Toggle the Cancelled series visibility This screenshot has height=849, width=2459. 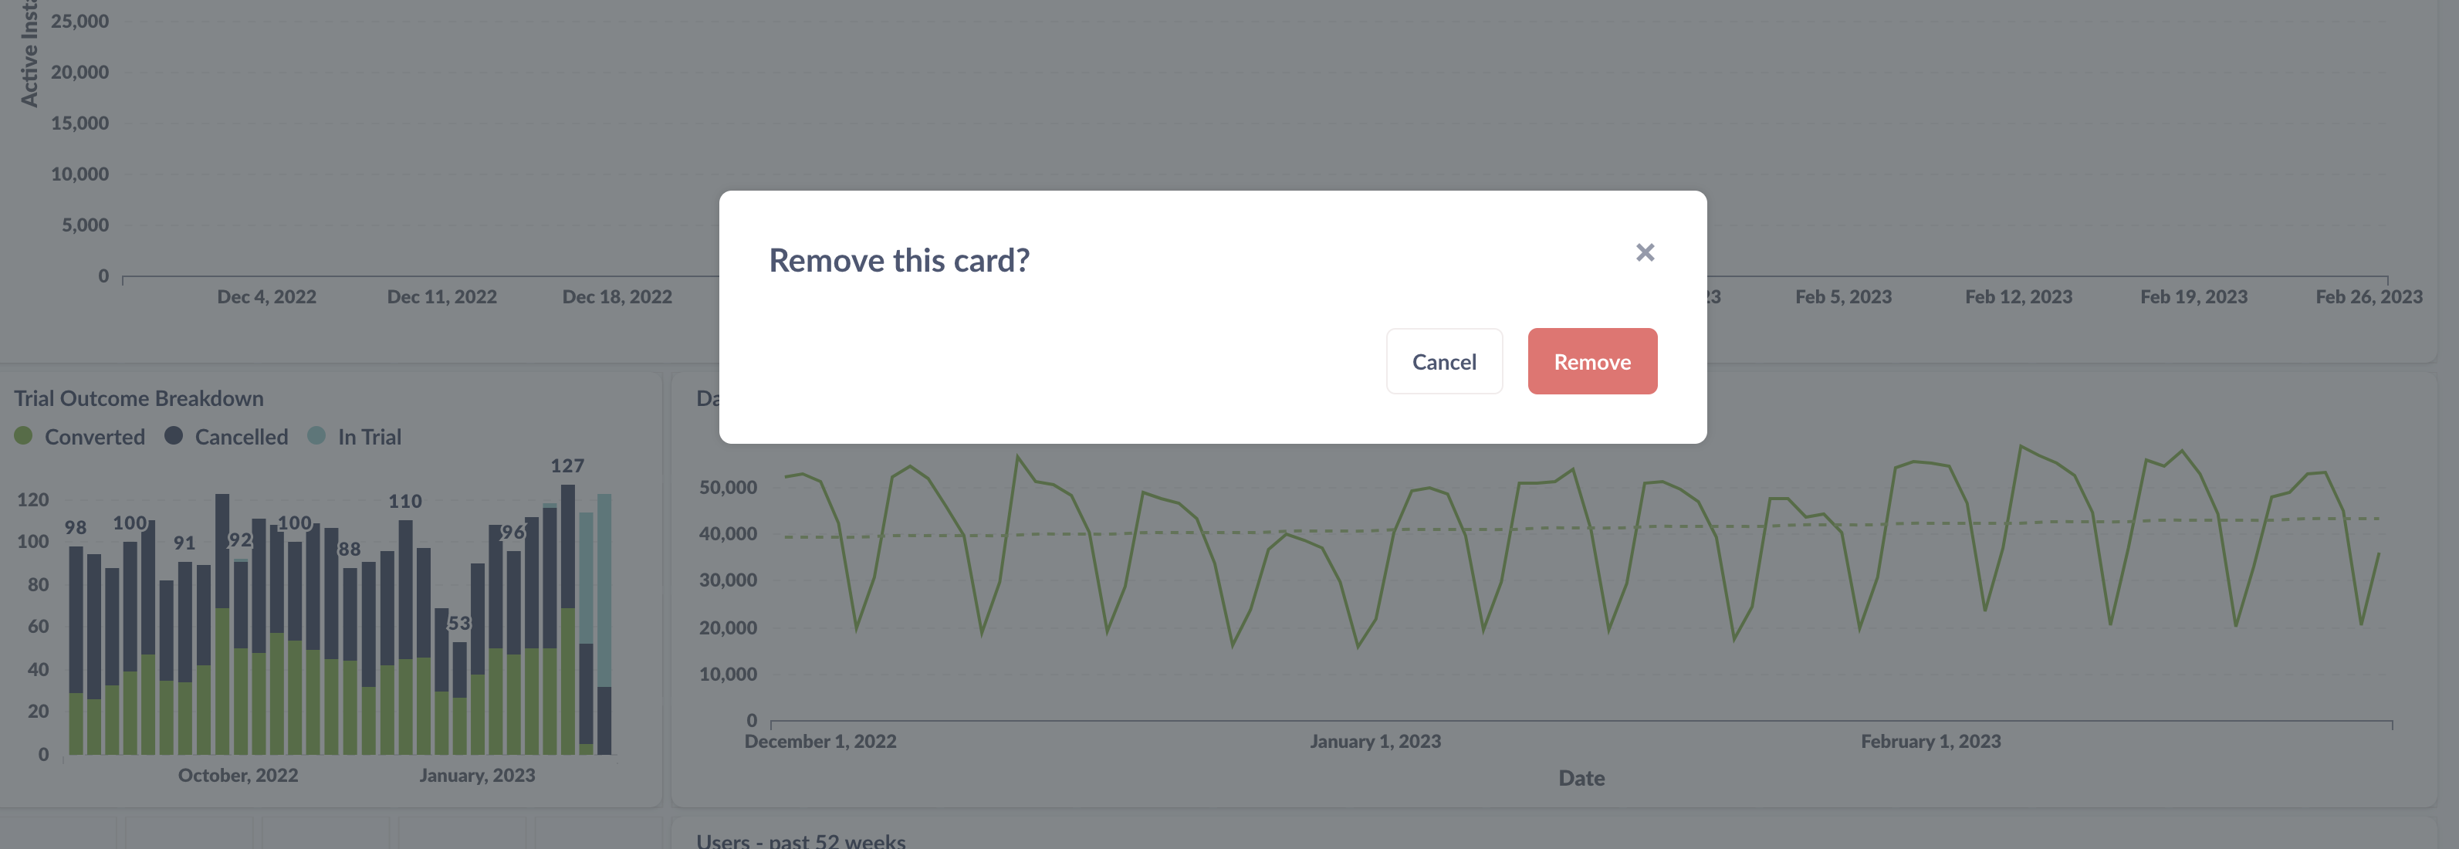241,436
